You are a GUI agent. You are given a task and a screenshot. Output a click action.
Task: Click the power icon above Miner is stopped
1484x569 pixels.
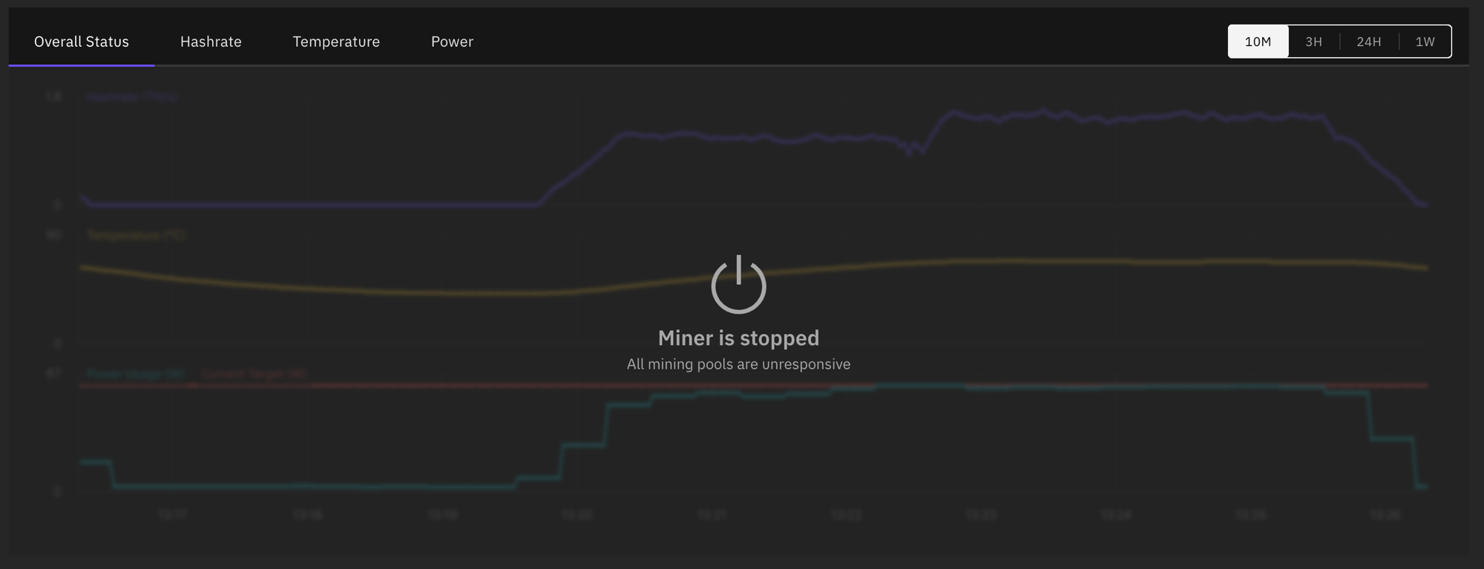click(x=738, y=284)
